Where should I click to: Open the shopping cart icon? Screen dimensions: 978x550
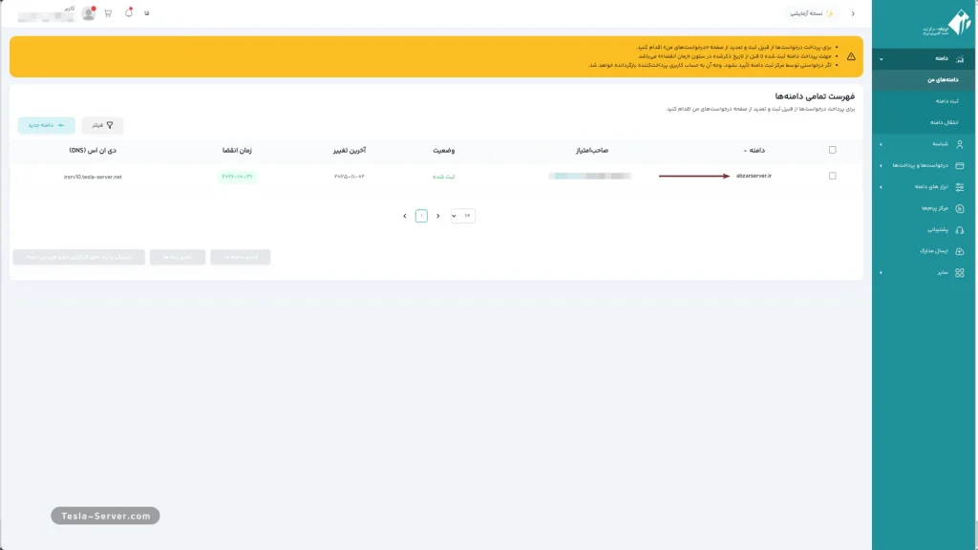(x=108, y=13)
